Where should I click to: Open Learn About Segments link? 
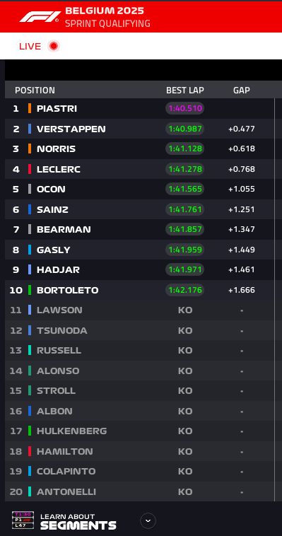tap(78, 521)
